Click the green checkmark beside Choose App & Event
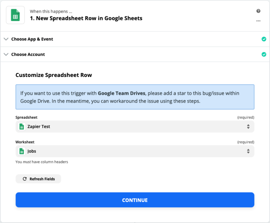 click(264, 39)
